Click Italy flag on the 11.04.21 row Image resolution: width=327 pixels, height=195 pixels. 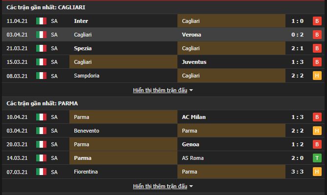[x=41, y=21]
